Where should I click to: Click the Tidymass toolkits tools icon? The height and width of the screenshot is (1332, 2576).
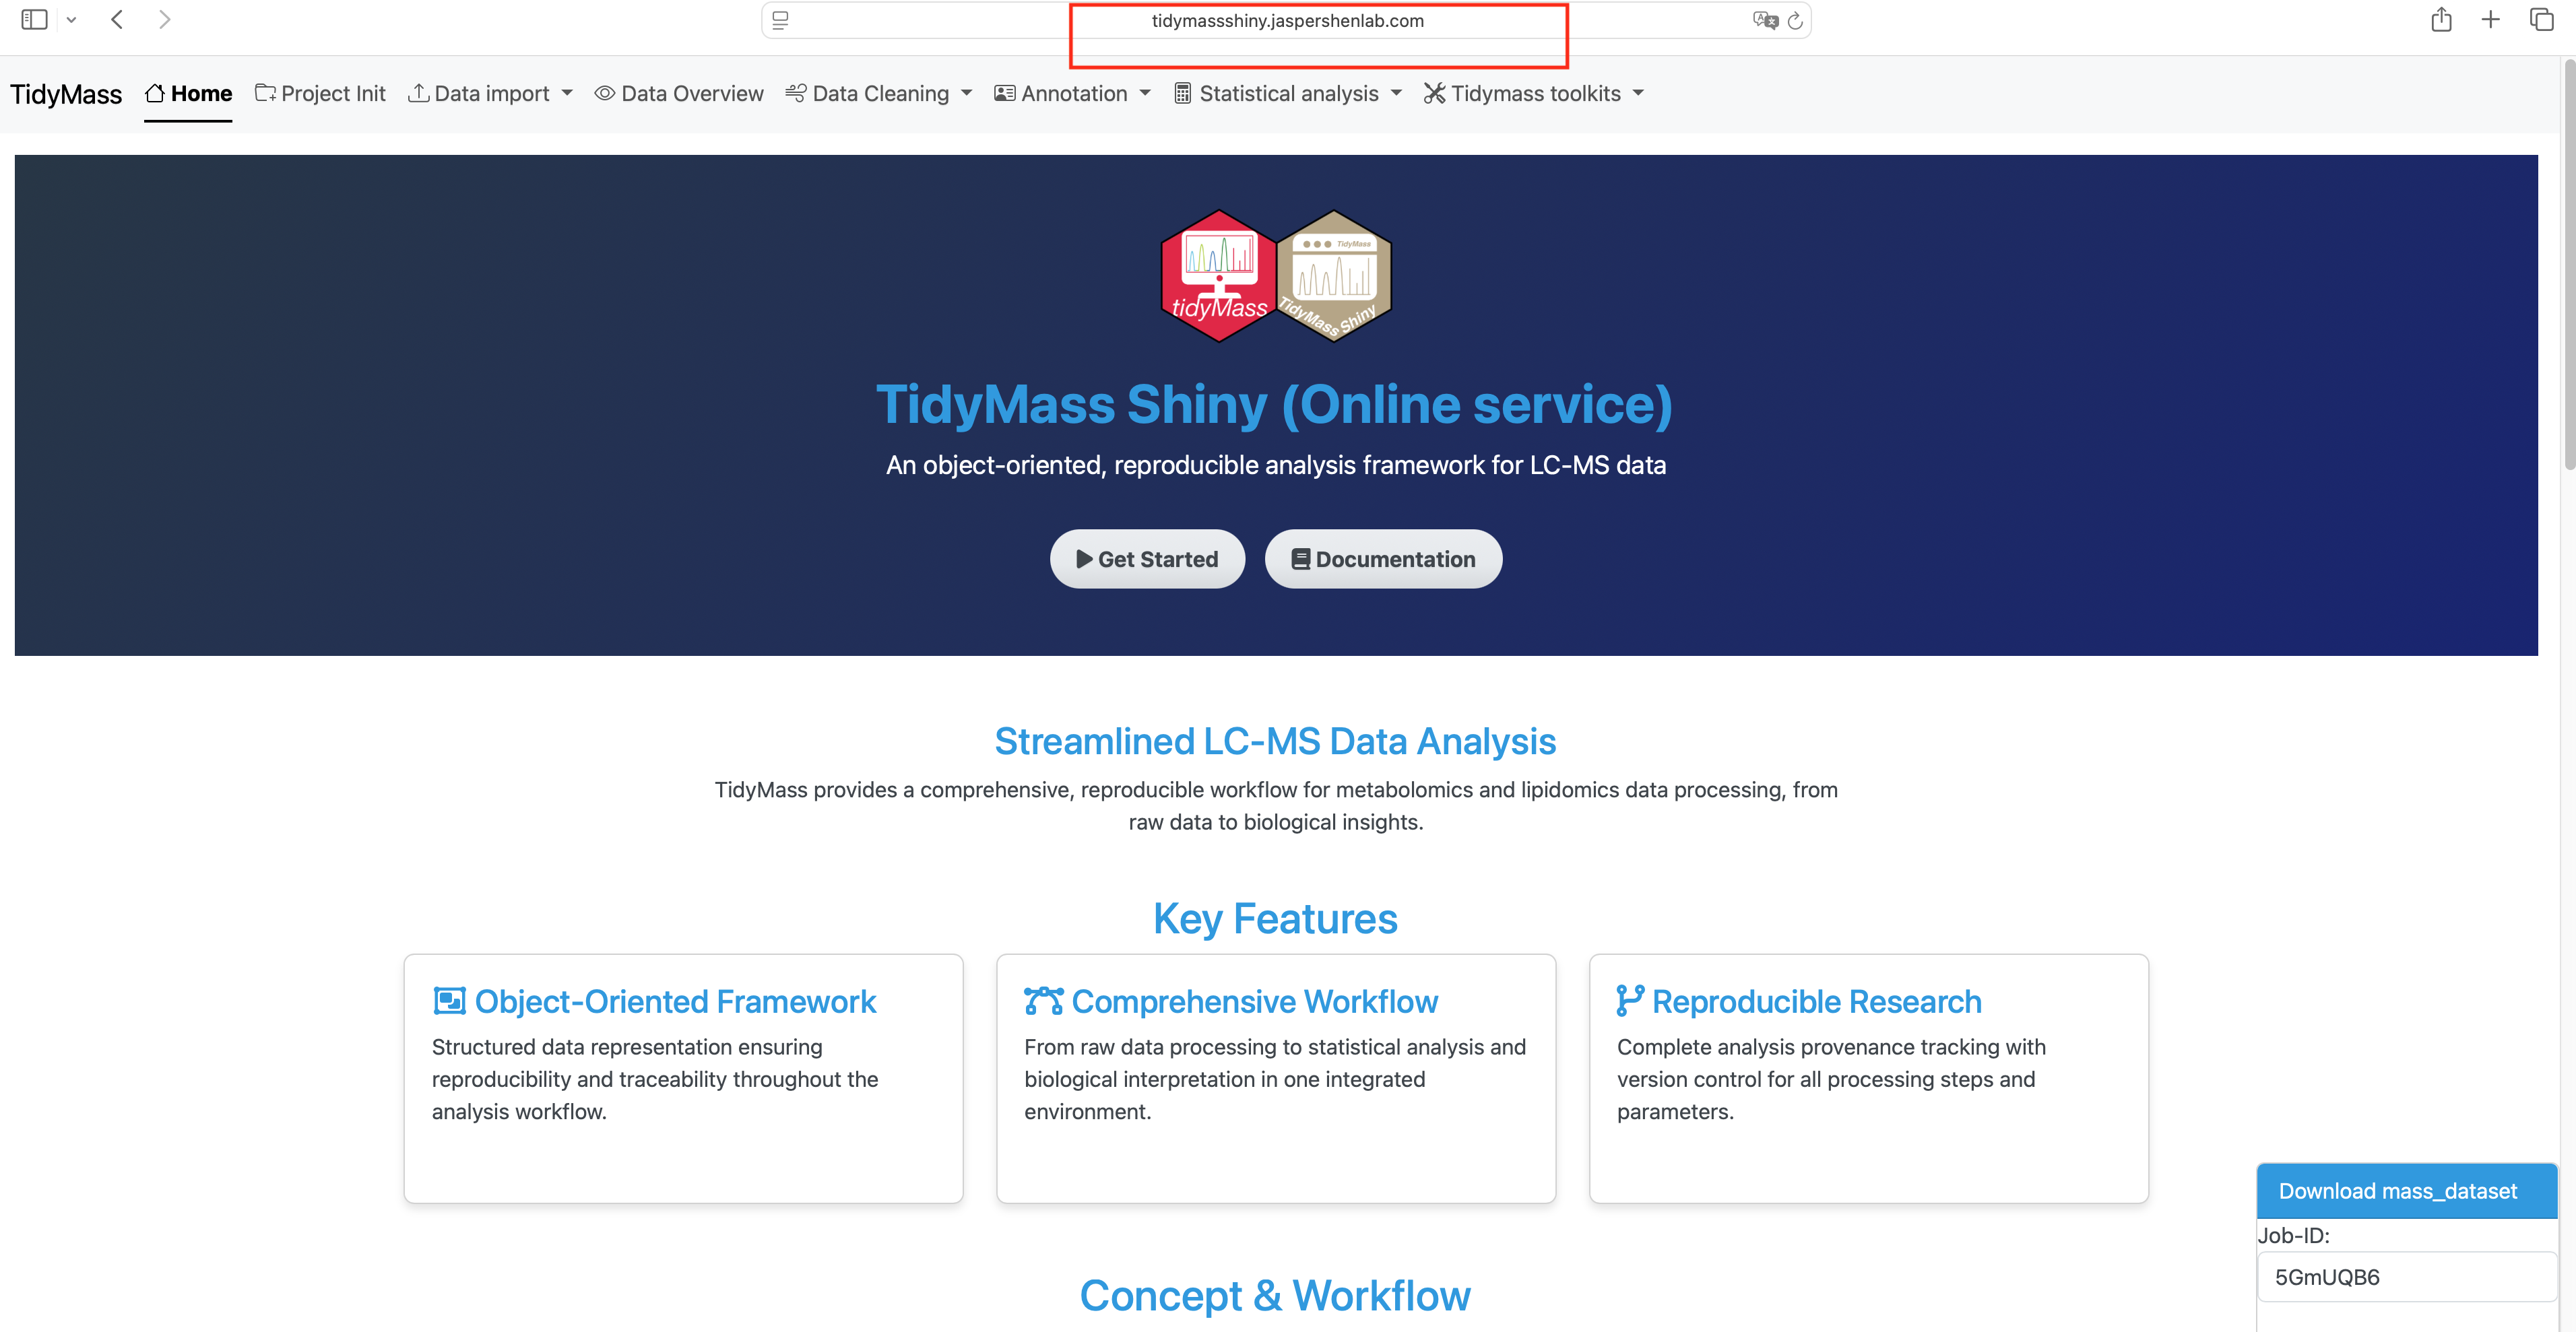click(1435, 93)
